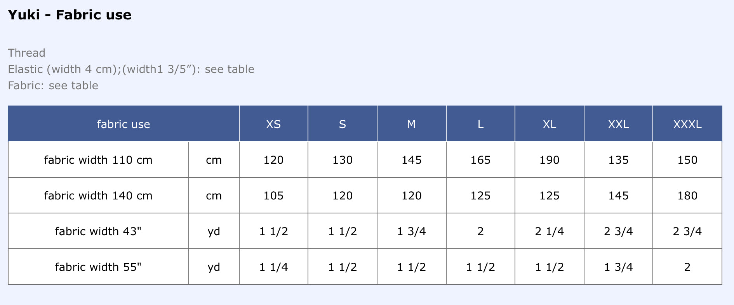
Task: Select the XL column header
Action: coord(549,124)
